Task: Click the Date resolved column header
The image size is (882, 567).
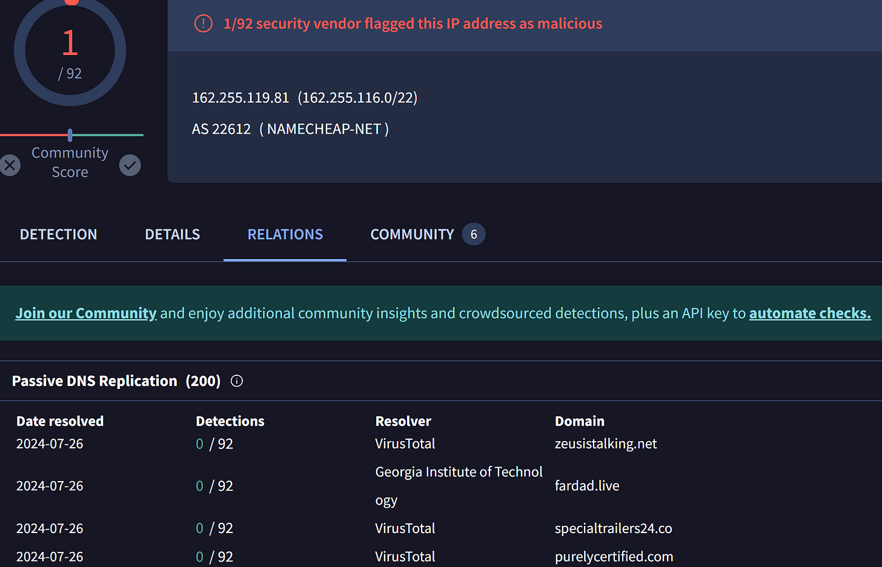Action: (60, 421)
